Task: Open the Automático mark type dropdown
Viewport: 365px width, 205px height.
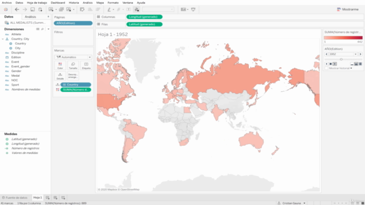Action: [73, 57]
